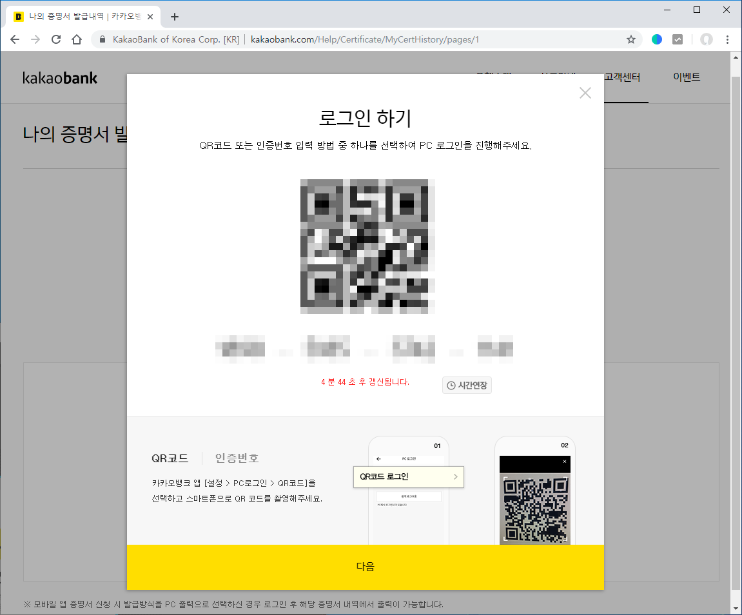Click the kakaobank logo
The image size is (742, 615).
[60, 78]
